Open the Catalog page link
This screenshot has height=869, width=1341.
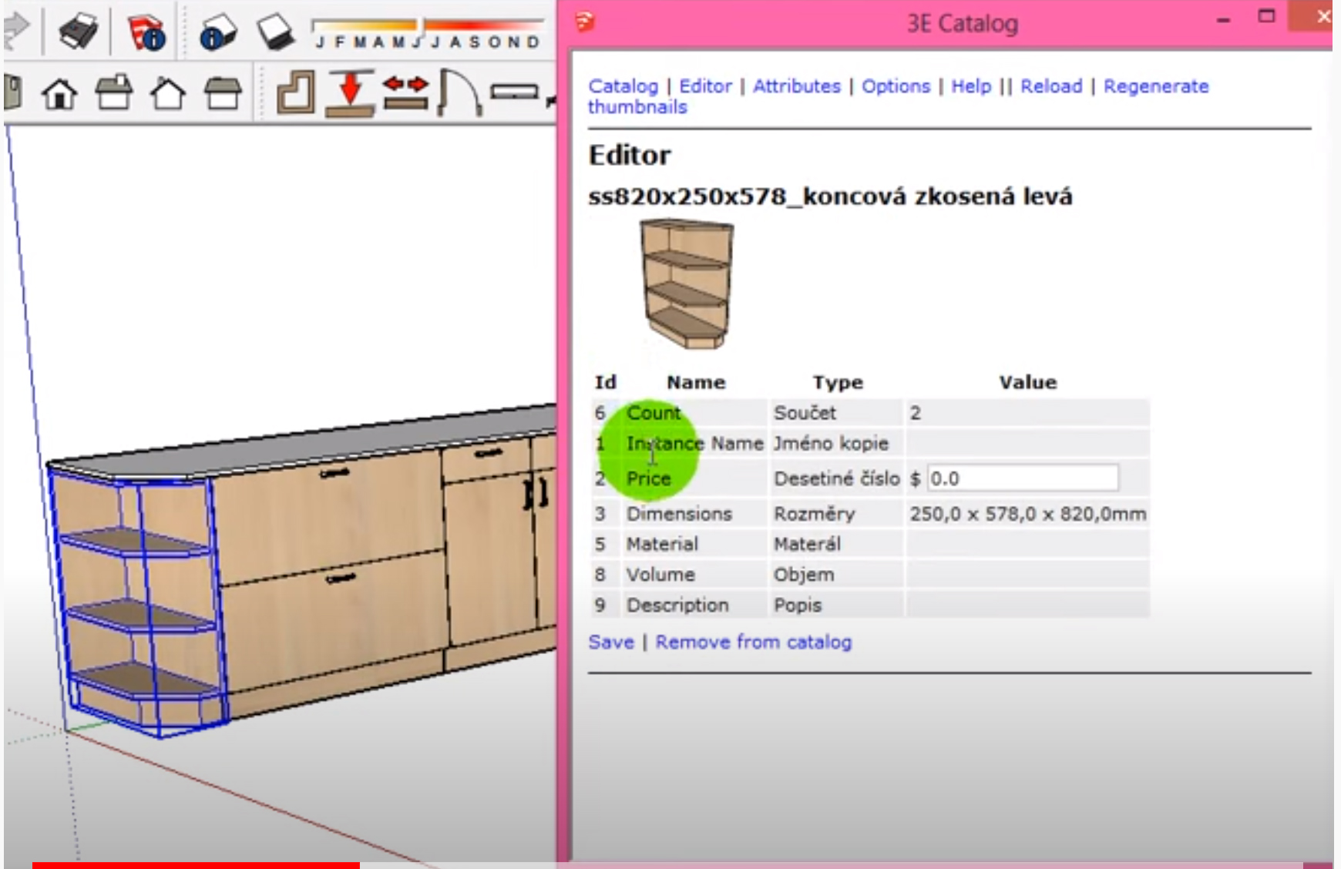pos(623,86)
